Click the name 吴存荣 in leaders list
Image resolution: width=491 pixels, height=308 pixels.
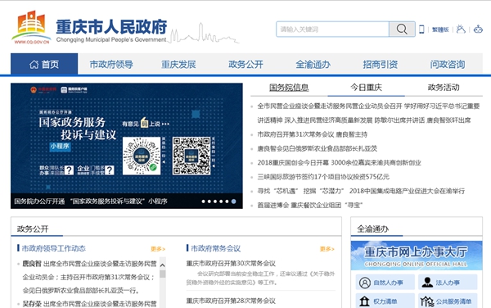tap(32, 304)
